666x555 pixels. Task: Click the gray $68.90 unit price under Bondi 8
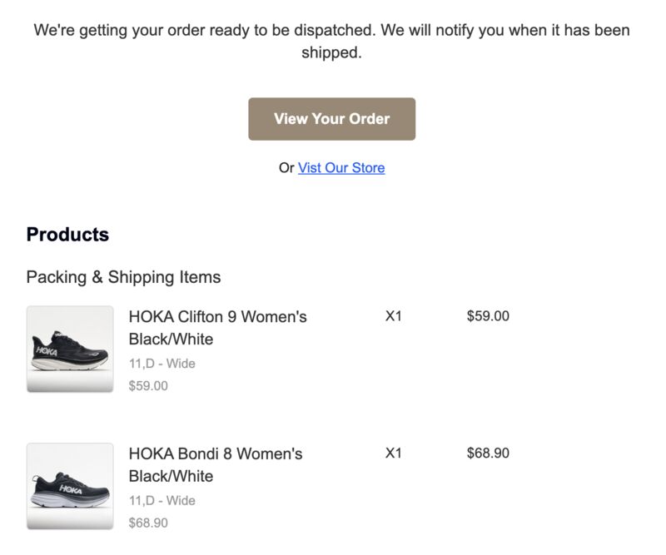point(148,523)
